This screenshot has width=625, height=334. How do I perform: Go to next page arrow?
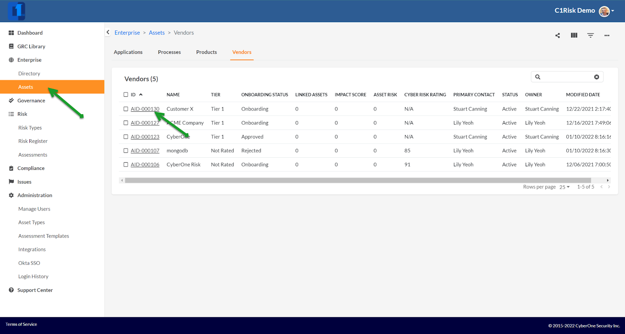pos(609,187)
